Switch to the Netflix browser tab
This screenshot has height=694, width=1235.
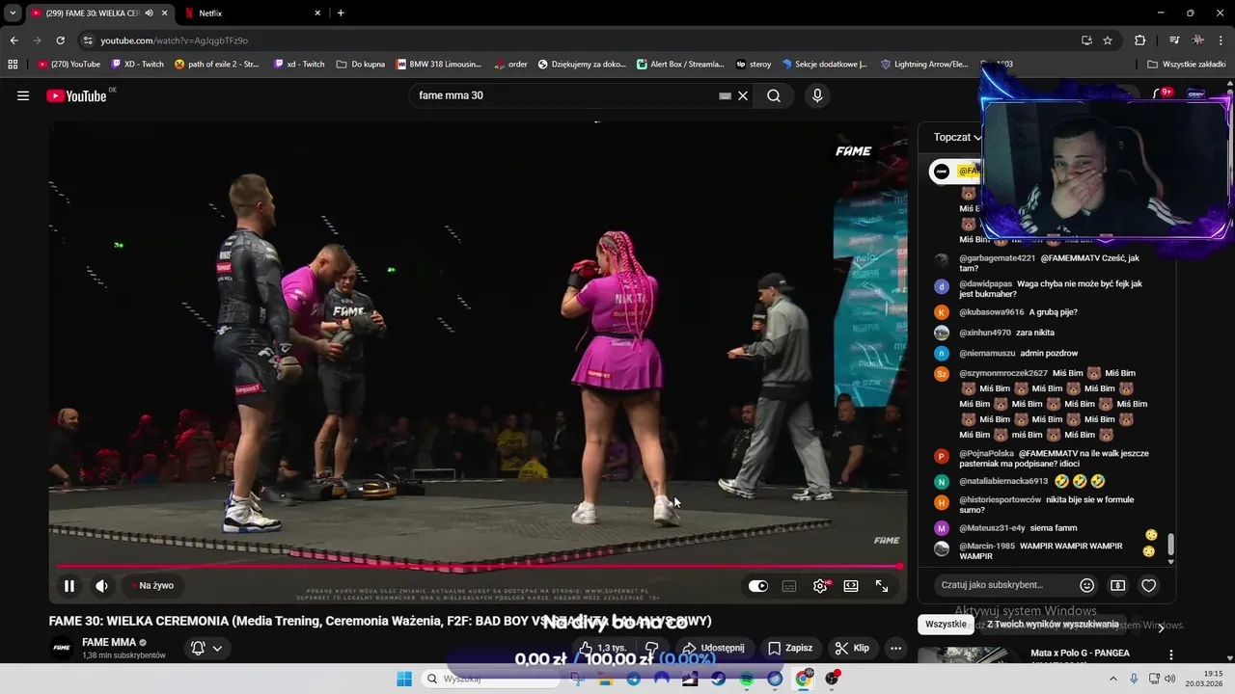click(x=253, y=13)
